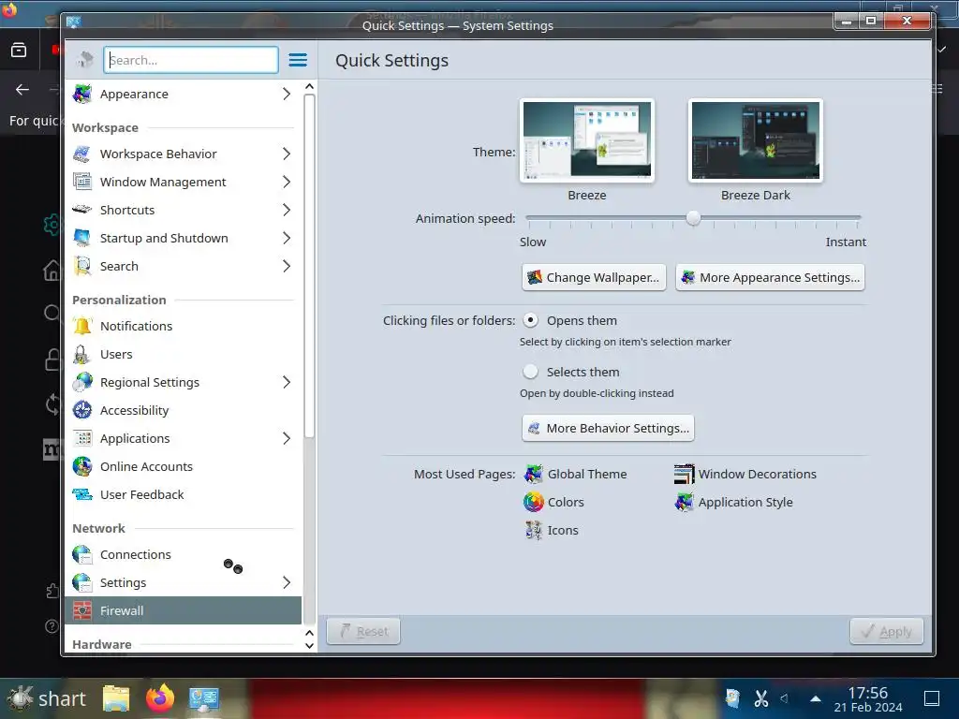Viewport: 959px width, 719px height.
Task: Select the 'Opens them' radio button
Action: coord(531,320)
